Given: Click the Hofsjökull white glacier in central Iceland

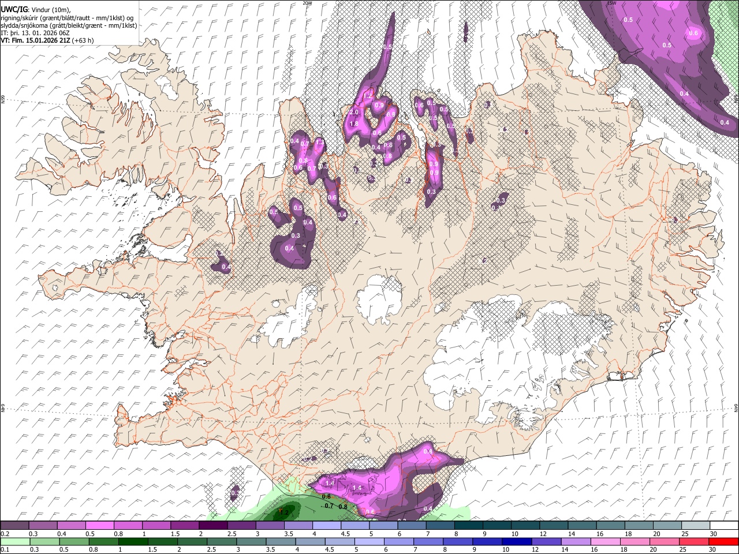Looking at the screenshot, I should pyautogui.click(x=379, y=300).
